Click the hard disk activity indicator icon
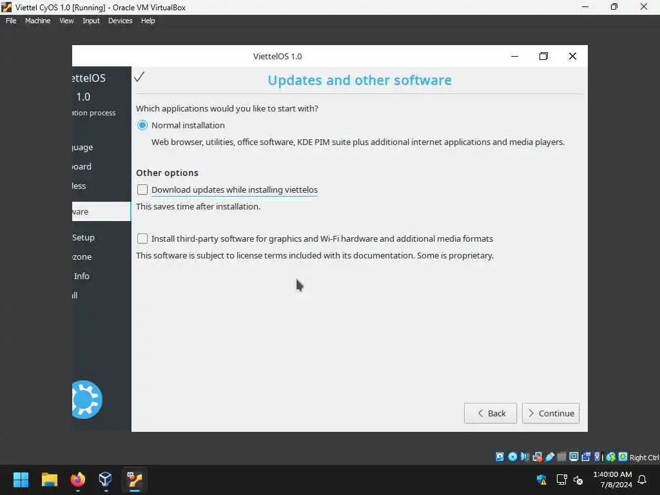Image resolution: width=660 pixels, height=495 pixels. (500, 457)
